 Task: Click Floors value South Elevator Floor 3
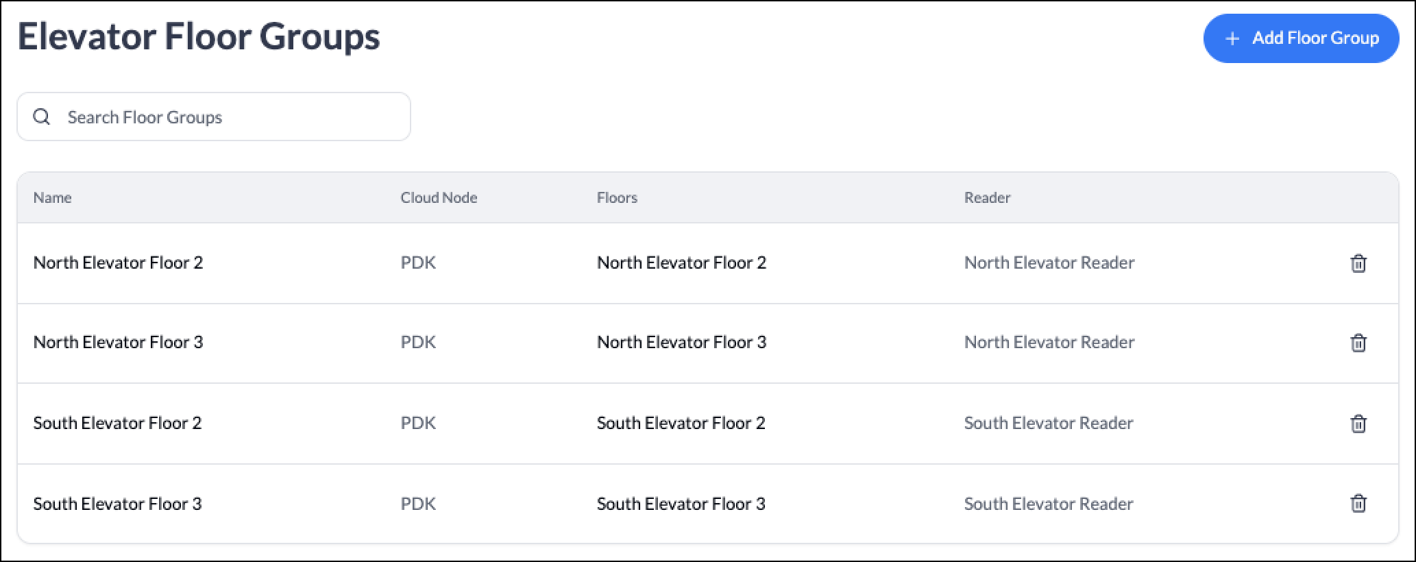681,504
